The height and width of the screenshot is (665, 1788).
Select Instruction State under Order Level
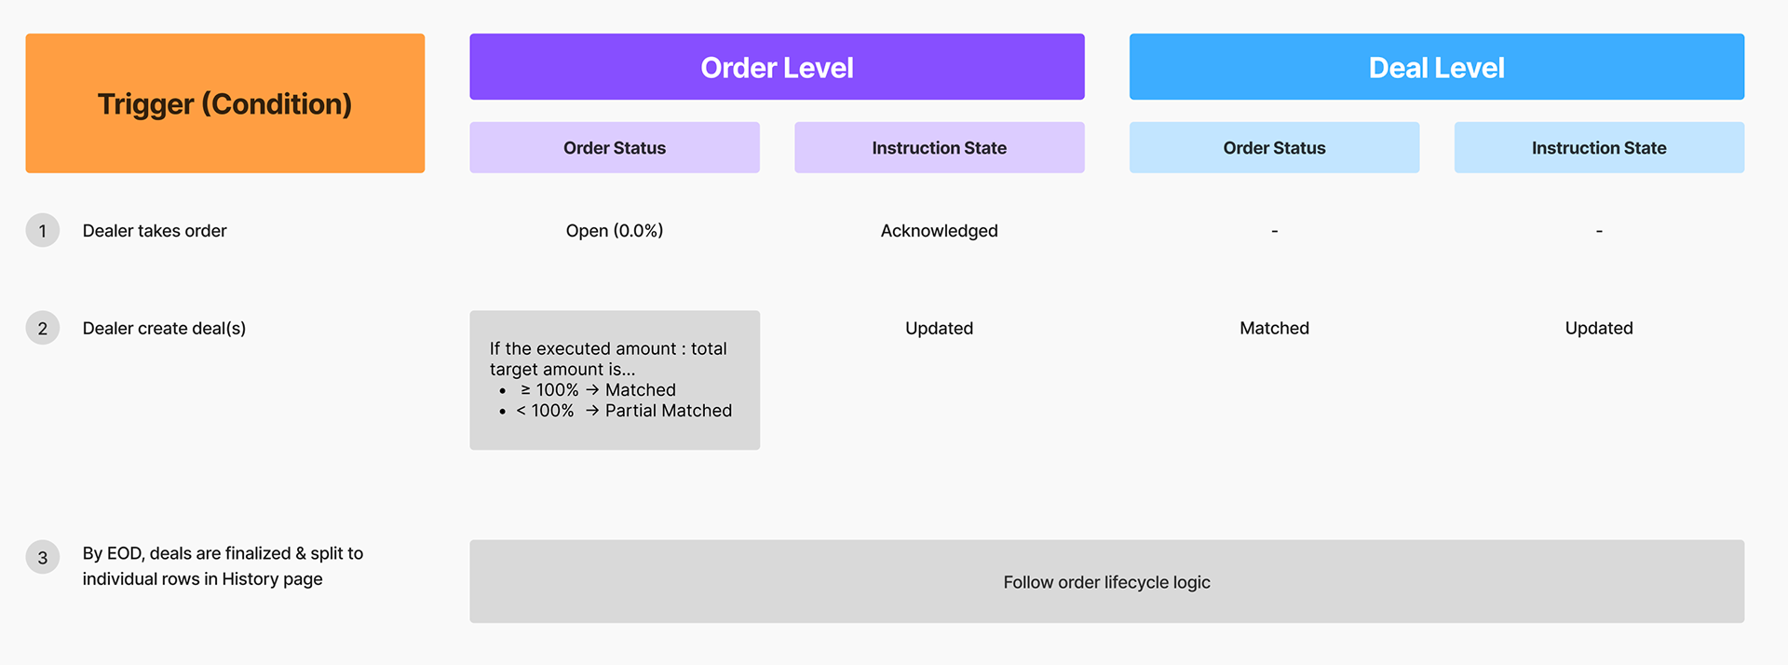pos(939,147)
